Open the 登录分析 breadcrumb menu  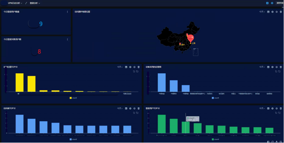pyautogui.click(x=35, y=3)
